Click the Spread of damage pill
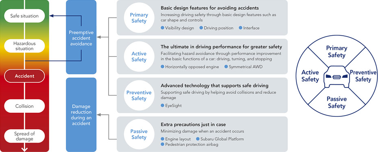Image resolution: width=378 pixels, height=152 pixels. click(24, 136)
